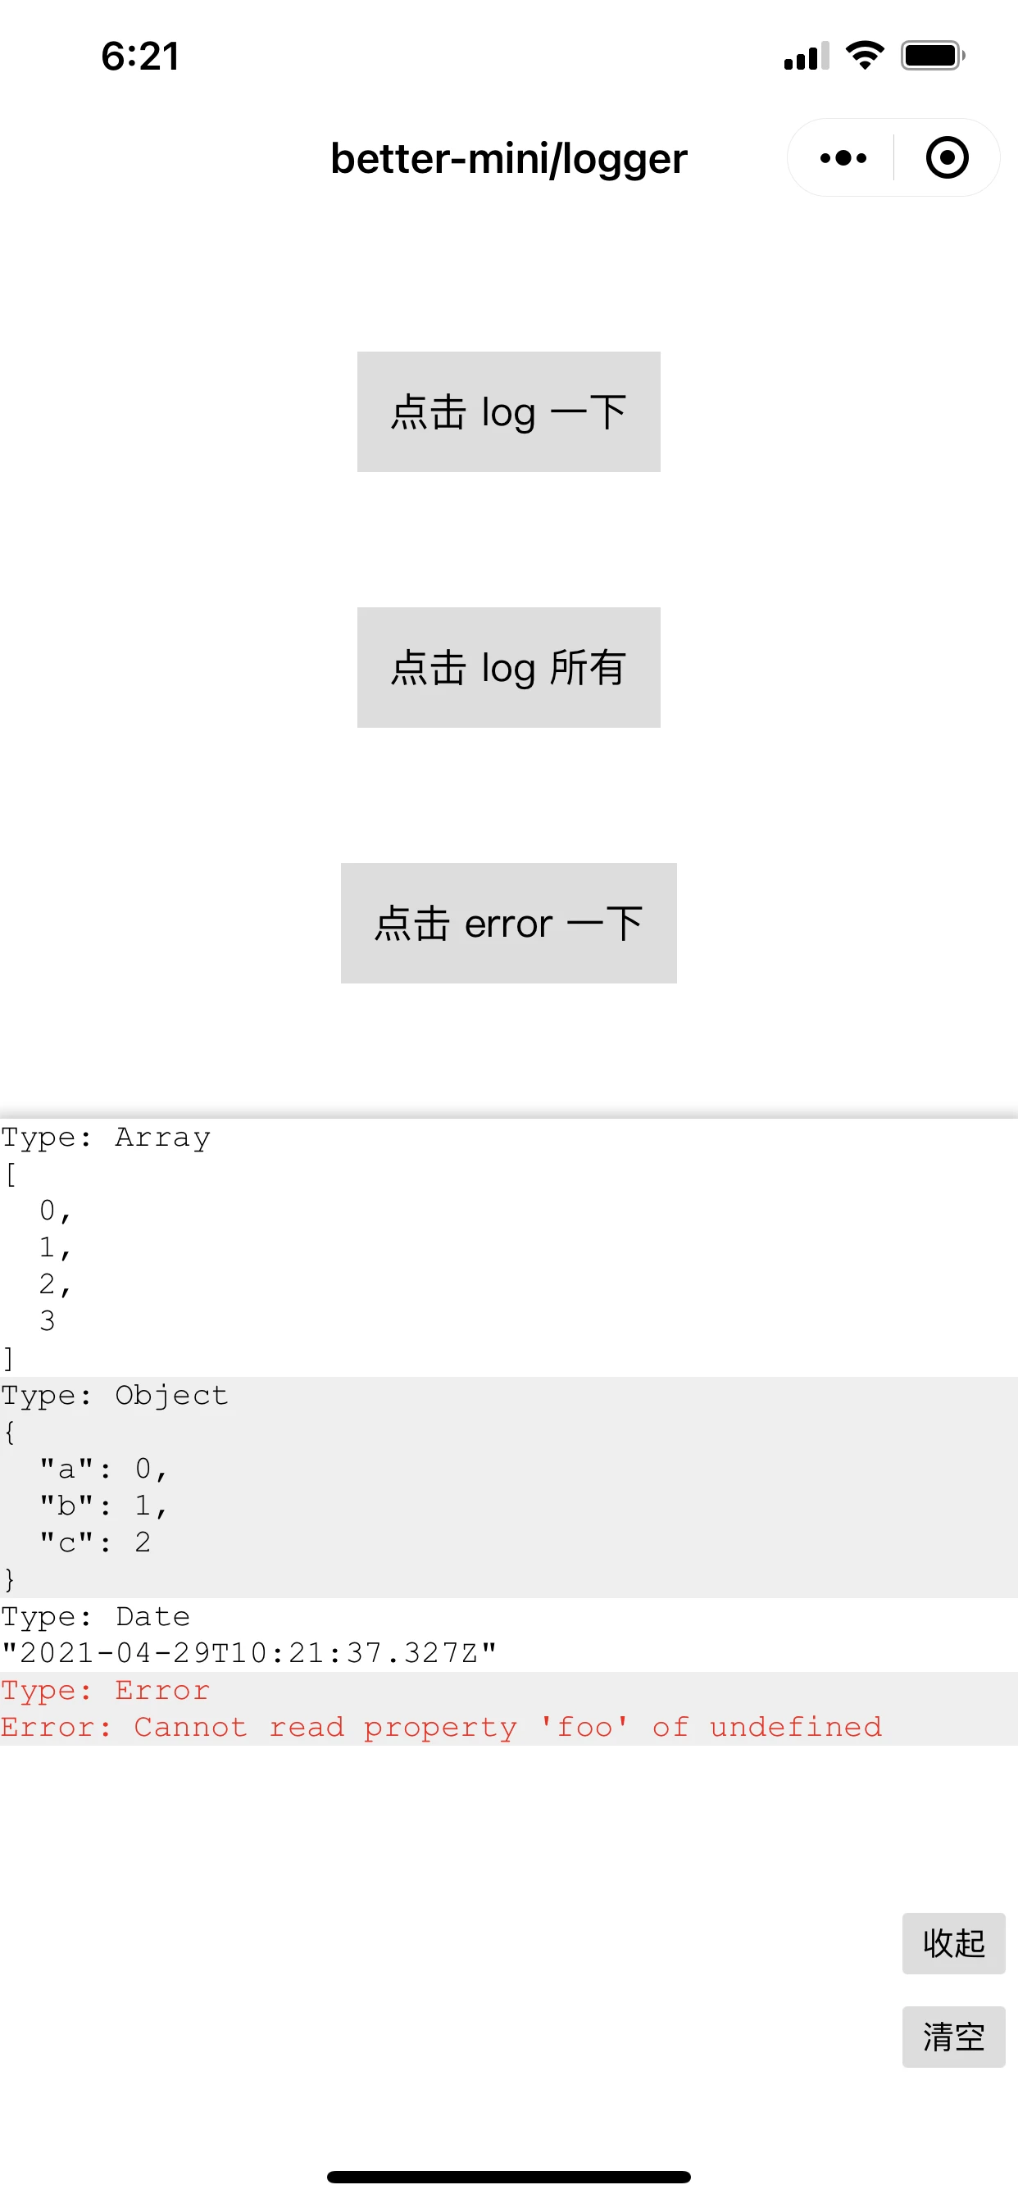Select the Type: Array log entry
Image resolution: width=1018 pixels, height=2203 pixels.
tap(509, 1247)
